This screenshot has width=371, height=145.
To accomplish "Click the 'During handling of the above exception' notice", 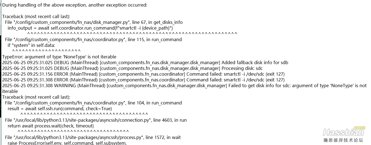I will tap(75, 5).
